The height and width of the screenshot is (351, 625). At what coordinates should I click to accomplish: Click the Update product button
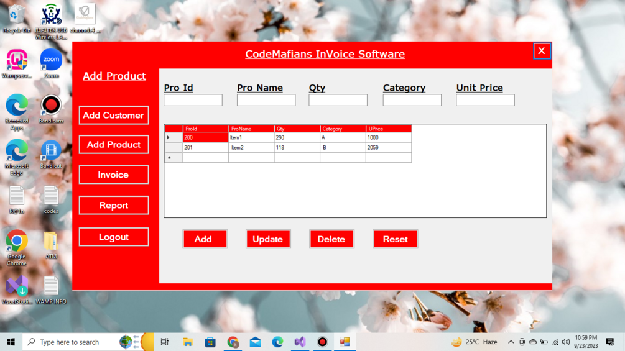(x=268, y=239)
